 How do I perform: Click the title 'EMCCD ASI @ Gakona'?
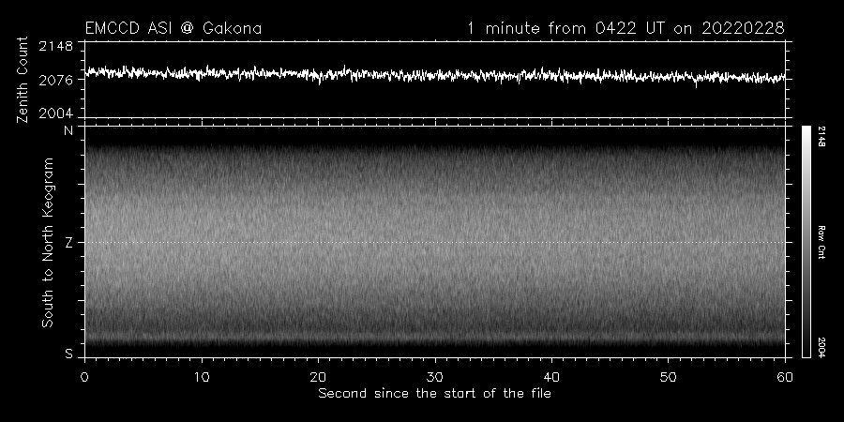tap(173, 28)
